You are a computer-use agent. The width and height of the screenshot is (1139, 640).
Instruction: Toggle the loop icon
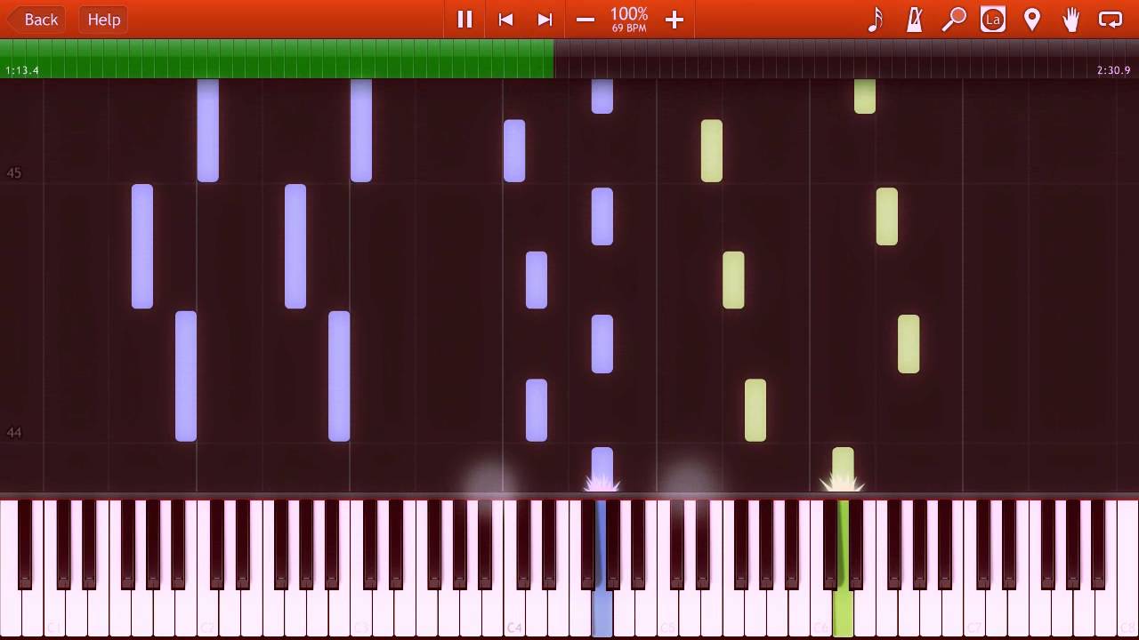click(x=1111, y=20)
